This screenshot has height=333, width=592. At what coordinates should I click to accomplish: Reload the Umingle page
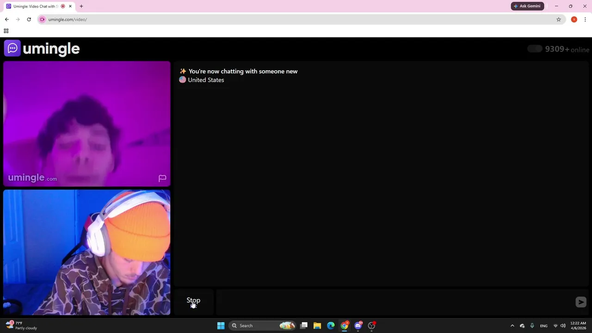tap(29, 19)
